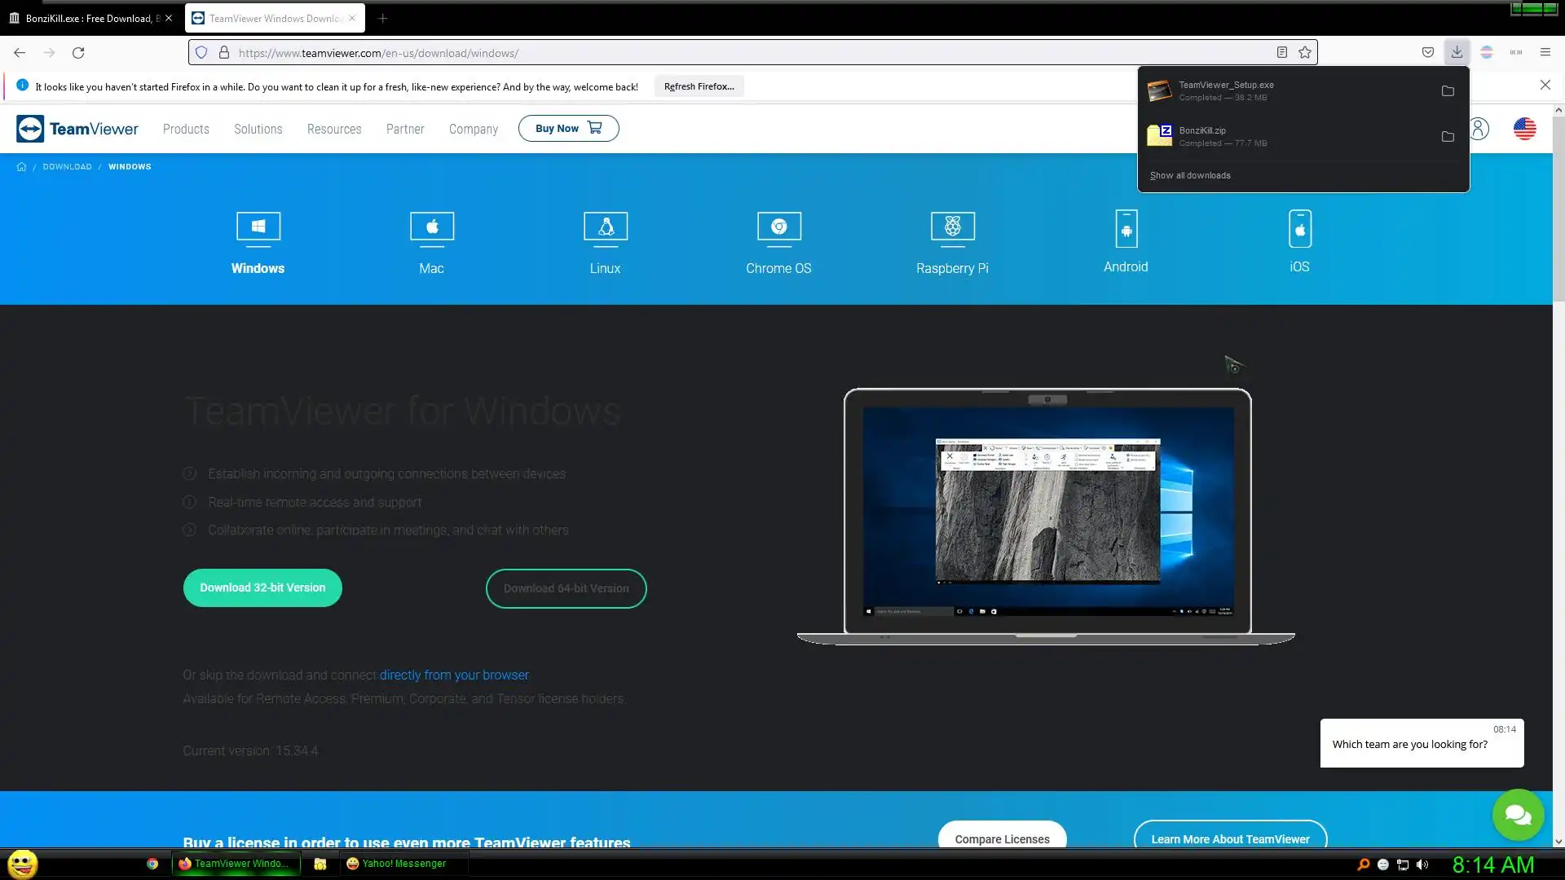Select the Android platform icon
This screenshot has height=880, width=1565.
(1126, 229)
